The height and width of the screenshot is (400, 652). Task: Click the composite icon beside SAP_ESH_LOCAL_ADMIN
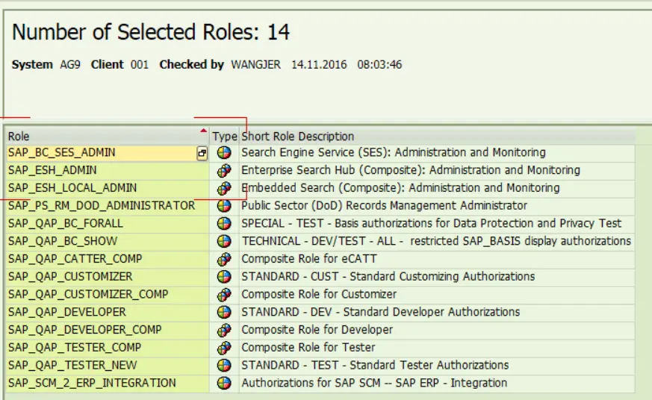tap(224, 188)
